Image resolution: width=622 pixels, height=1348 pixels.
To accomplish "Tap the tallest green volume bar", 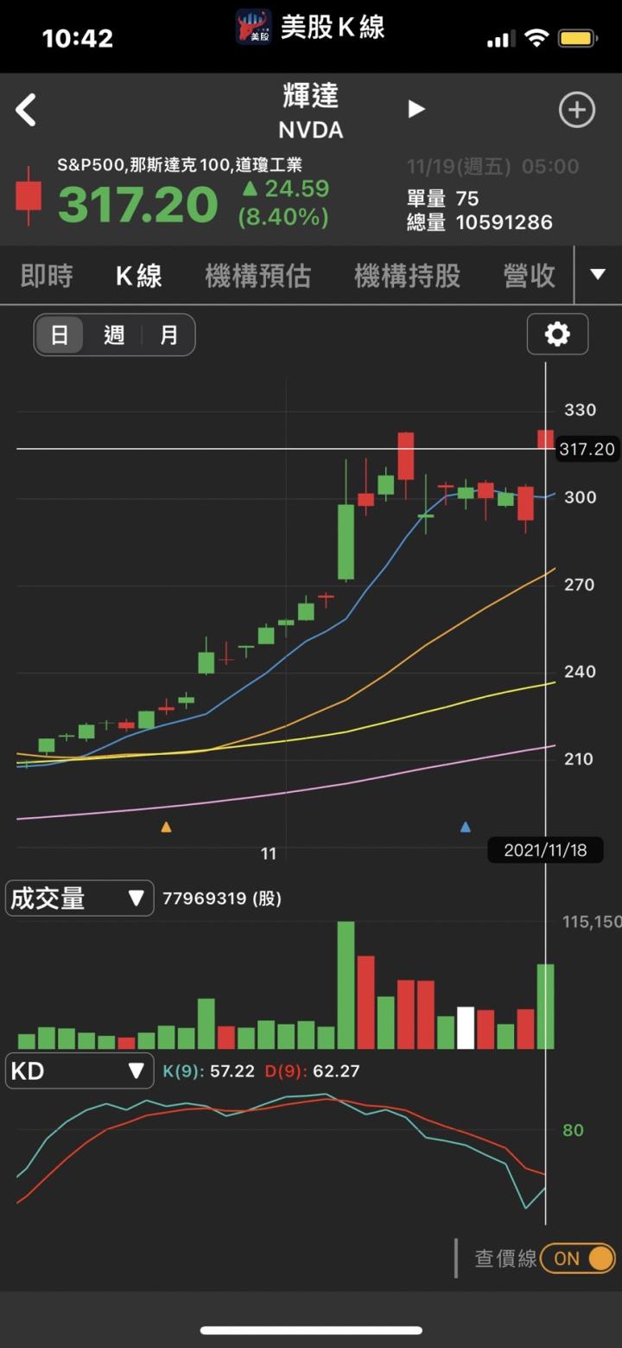I will pos(346,986).
